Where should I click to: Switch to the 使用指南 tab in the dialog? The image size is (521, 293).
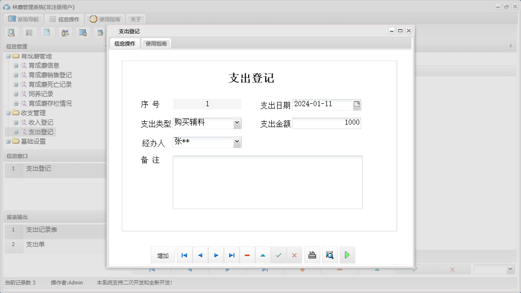(157, 42)
